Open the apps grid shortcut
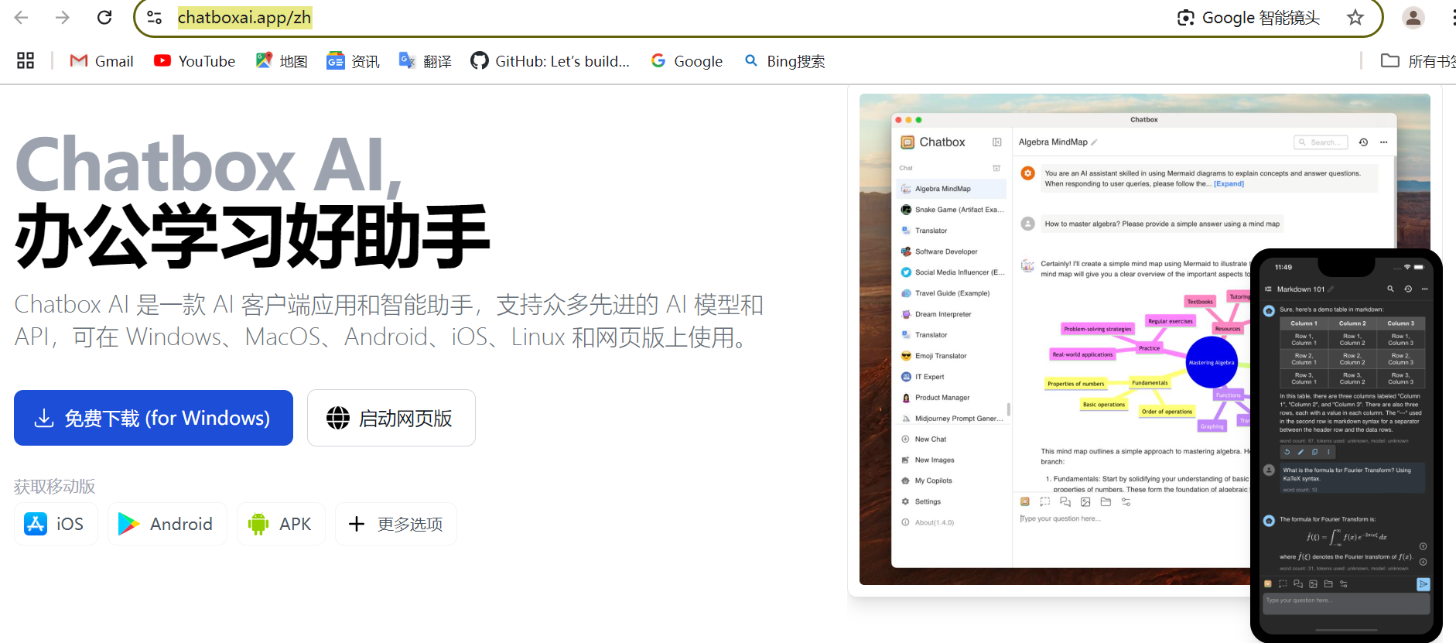 click(26, 60)
